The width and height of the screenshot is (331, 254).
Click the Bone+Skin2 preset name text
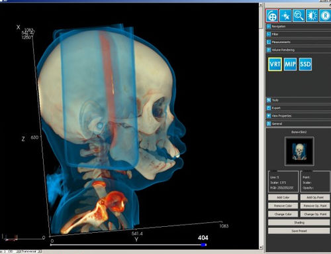click(x=299, y=132)
